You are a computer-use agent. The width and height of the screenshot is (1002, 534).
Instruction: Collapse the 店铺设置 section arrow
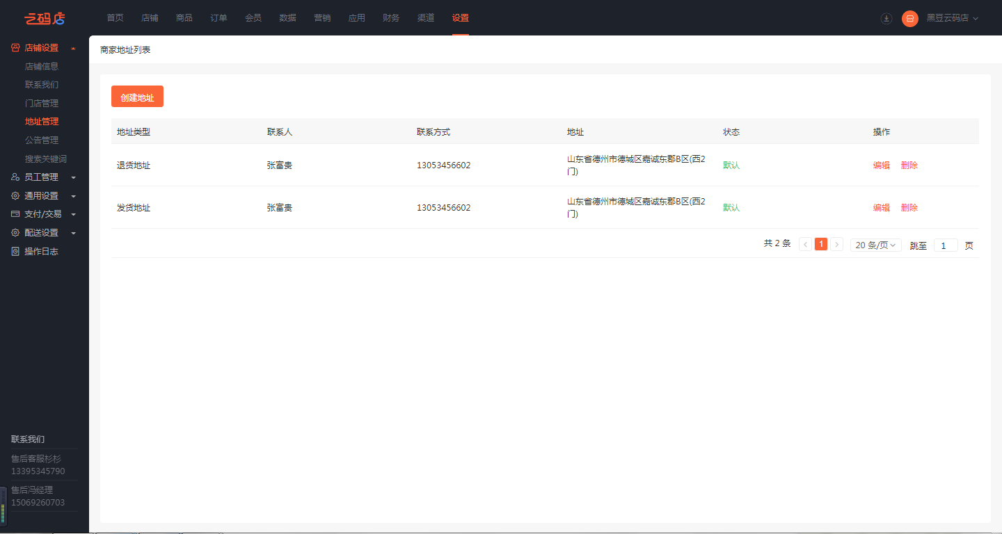[x=73, y=48]
